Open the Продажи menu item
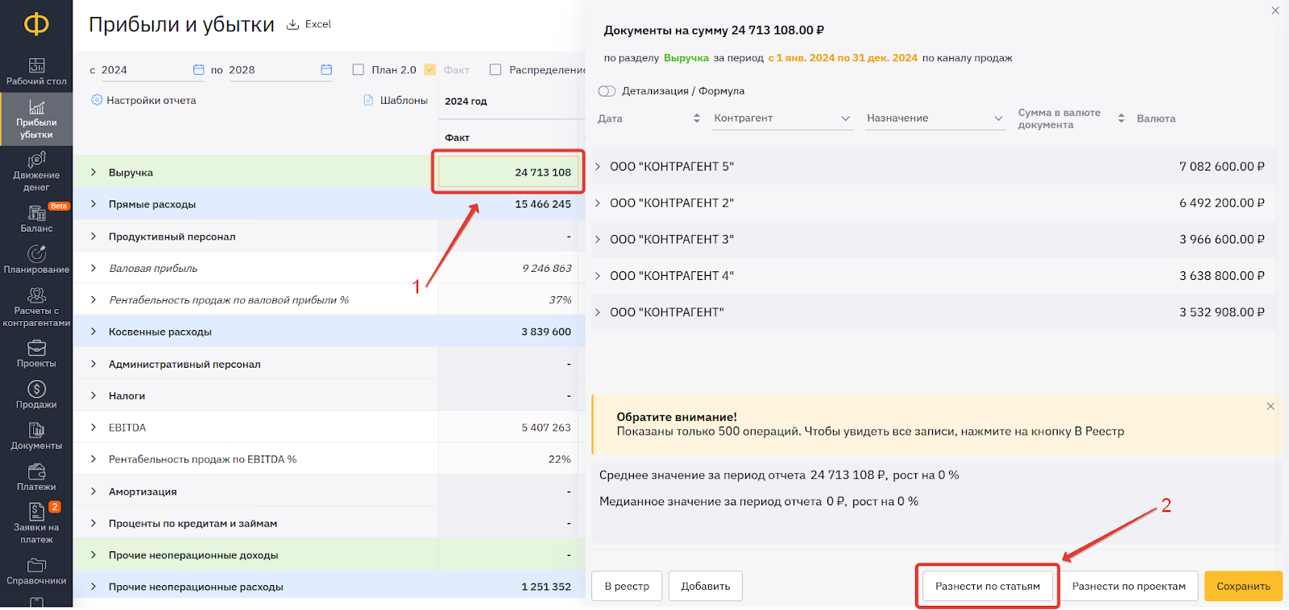The image size is (1289, 610). [x=36, y=389]
